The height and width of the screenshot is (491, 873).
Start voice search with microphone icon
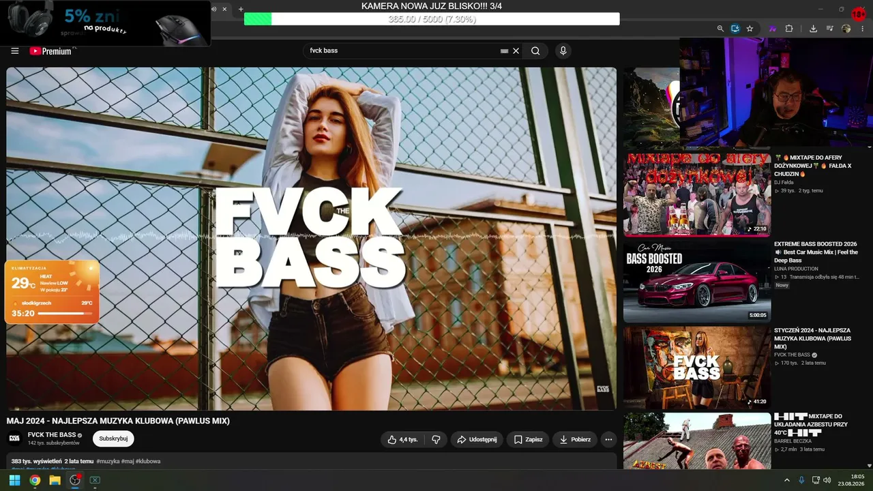tap(563, 50)
